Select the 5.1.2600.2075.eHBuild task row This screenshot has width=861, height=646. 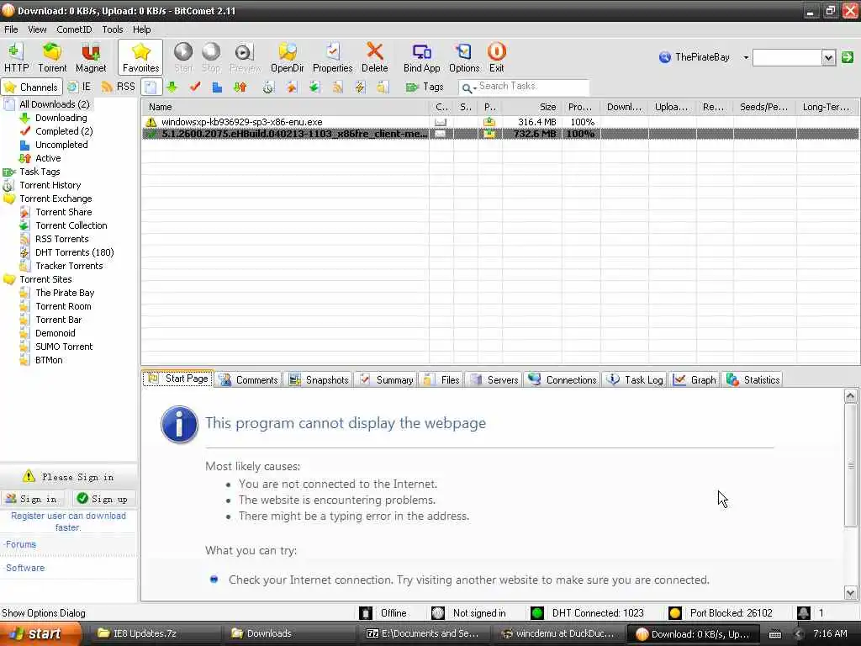click(x=500, y=134)
